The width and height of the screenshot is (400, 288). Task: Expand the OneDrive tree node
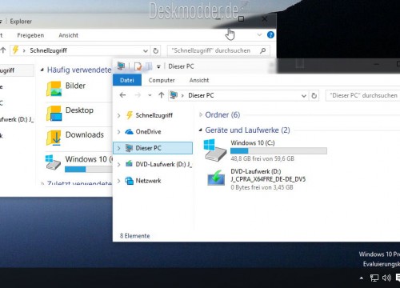(x=118, y=132)
